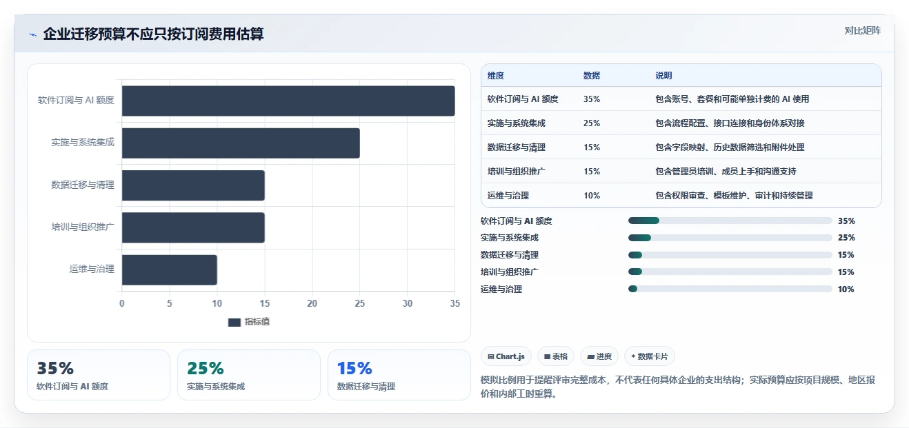Click the lightning icon beside the page title
The height and width of the screenshot is (428, 909).
point(32,34)
